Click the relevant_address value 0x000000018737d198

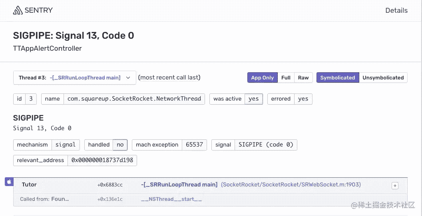coord(102,161)
